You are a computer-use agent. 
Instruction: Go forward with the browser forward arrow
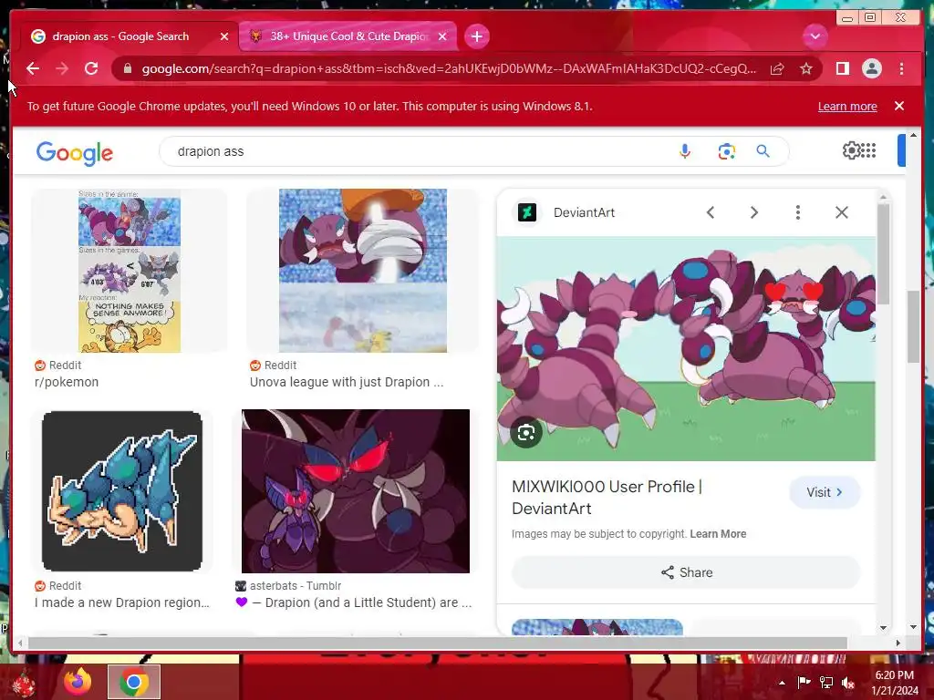click(x=62, y=69)
